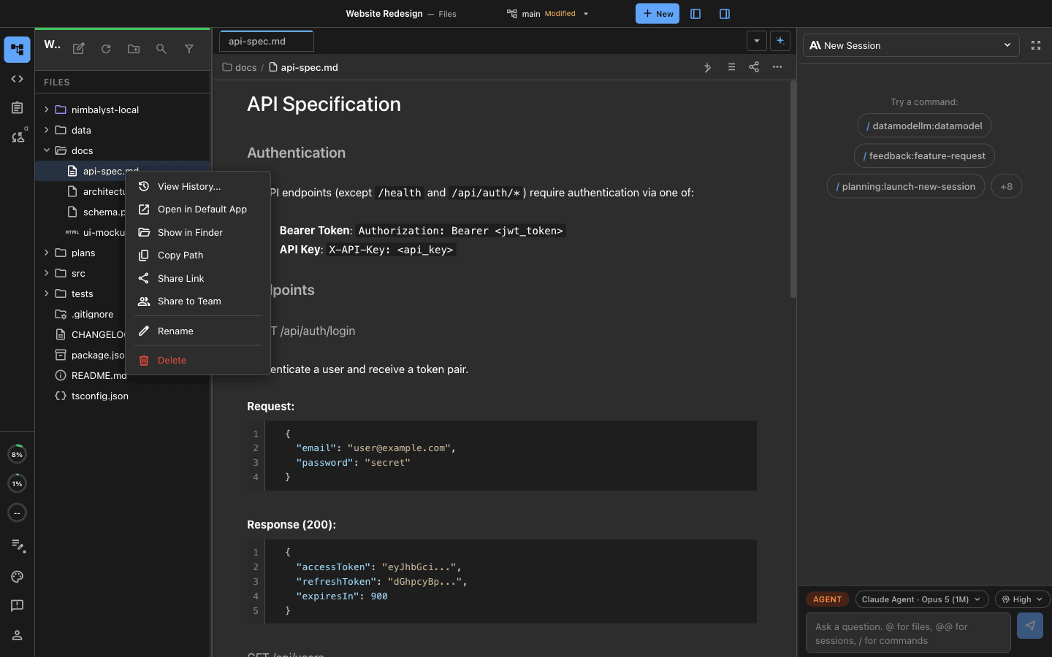Toggle the left sidebar panel
The height and width of the screenshot is (657, 1052).
(695, 14)
